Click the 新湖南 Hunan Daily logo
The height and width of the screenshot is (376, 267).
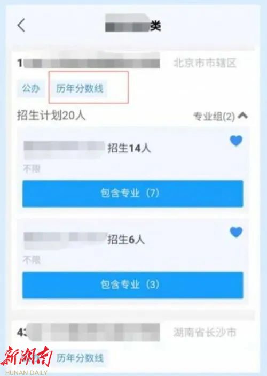point(26,360)
